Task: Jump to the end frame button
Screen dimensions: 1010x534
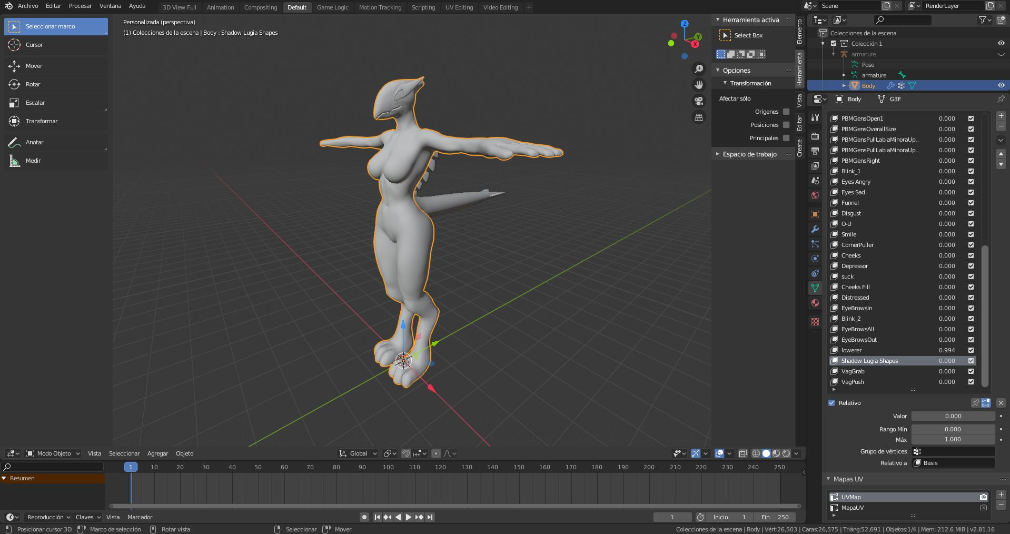Action: pos(430,517)
